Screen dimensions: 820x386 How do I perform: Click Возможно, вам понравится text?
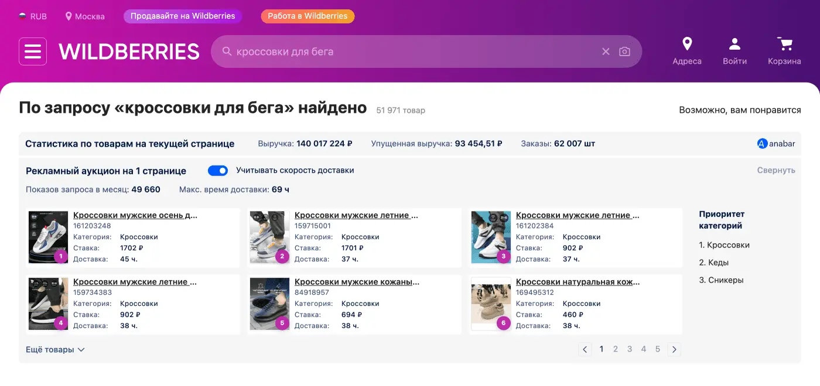tap(740, 110)
